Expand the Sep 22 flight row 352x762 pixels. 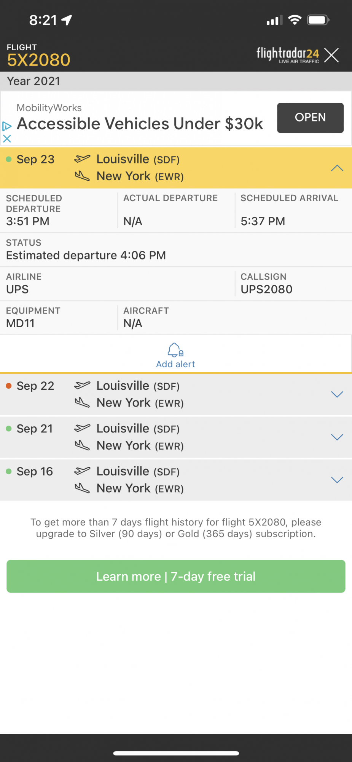click(x=337, y=394)
